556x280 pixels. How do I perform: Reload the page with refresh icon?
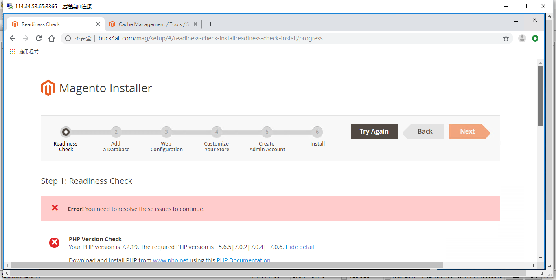(39, 38)
